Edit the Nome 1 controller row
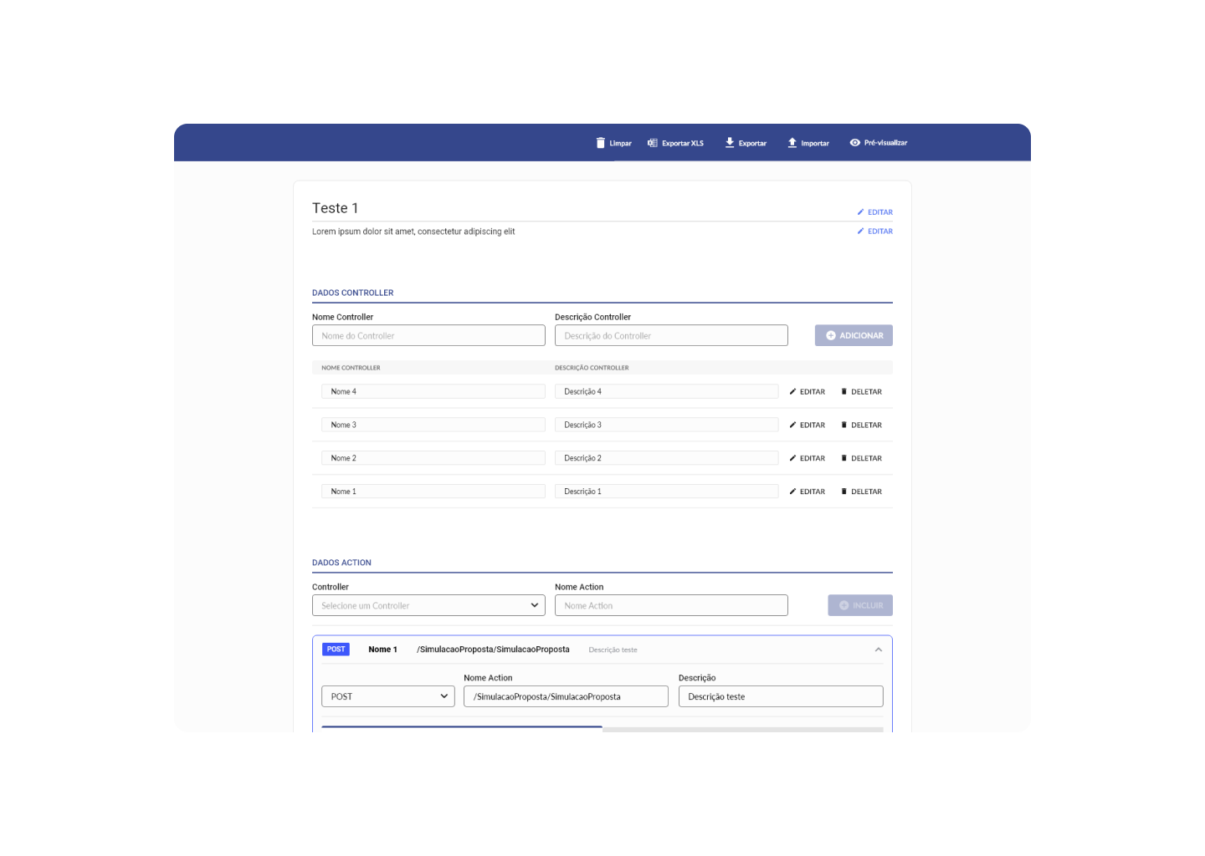The width and height of the screenshot is (1205, 856). tap(807, 492)
